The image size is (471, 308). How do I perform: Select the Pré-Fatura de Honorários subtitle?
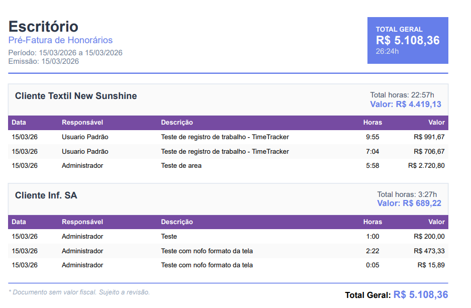60,40
